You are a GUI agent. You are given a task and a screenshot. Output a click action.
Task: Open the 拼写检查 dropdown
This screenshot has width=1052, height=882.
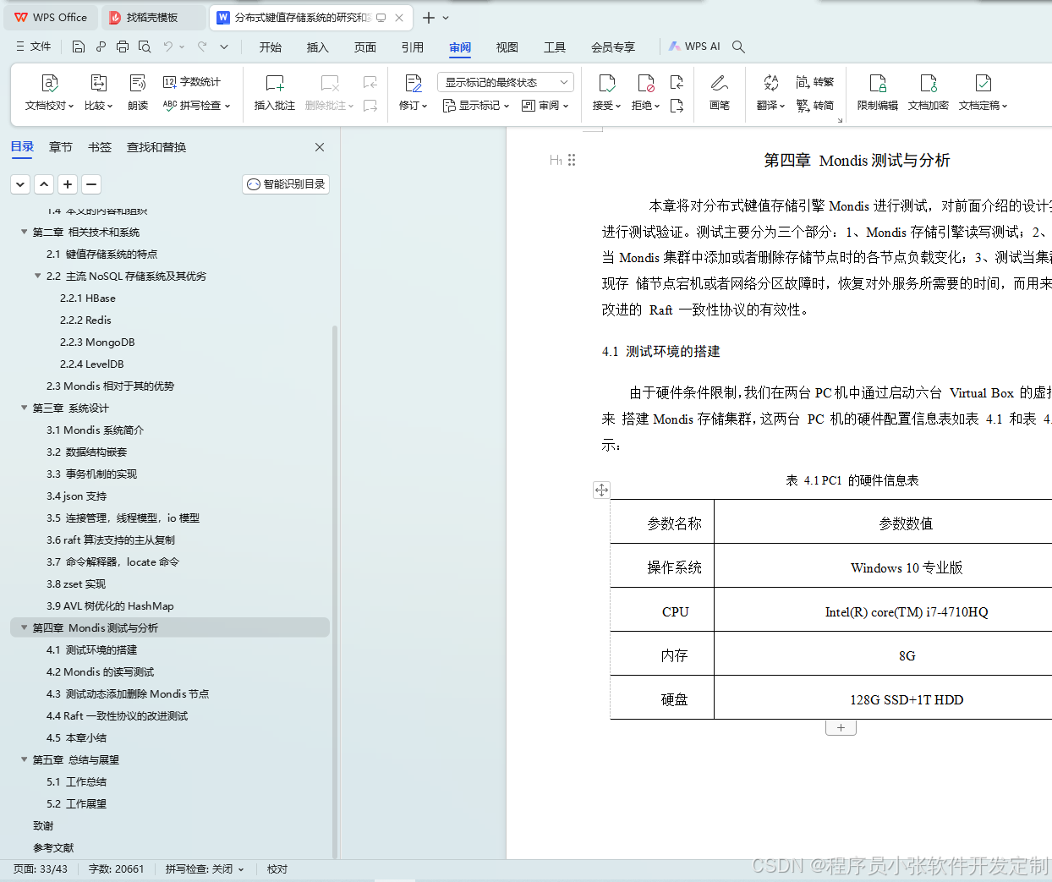[196, 106]
